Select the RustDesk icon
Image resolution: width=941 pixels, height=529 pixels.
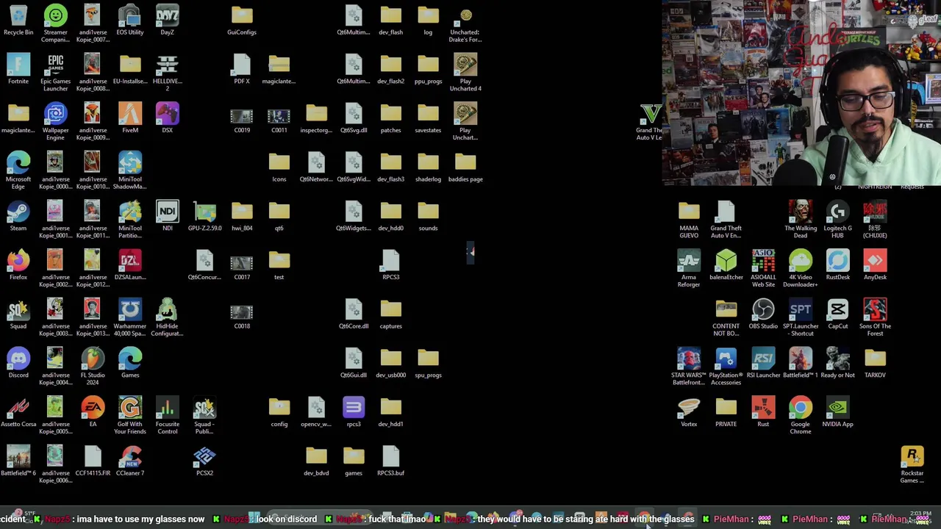click(837, 265)
